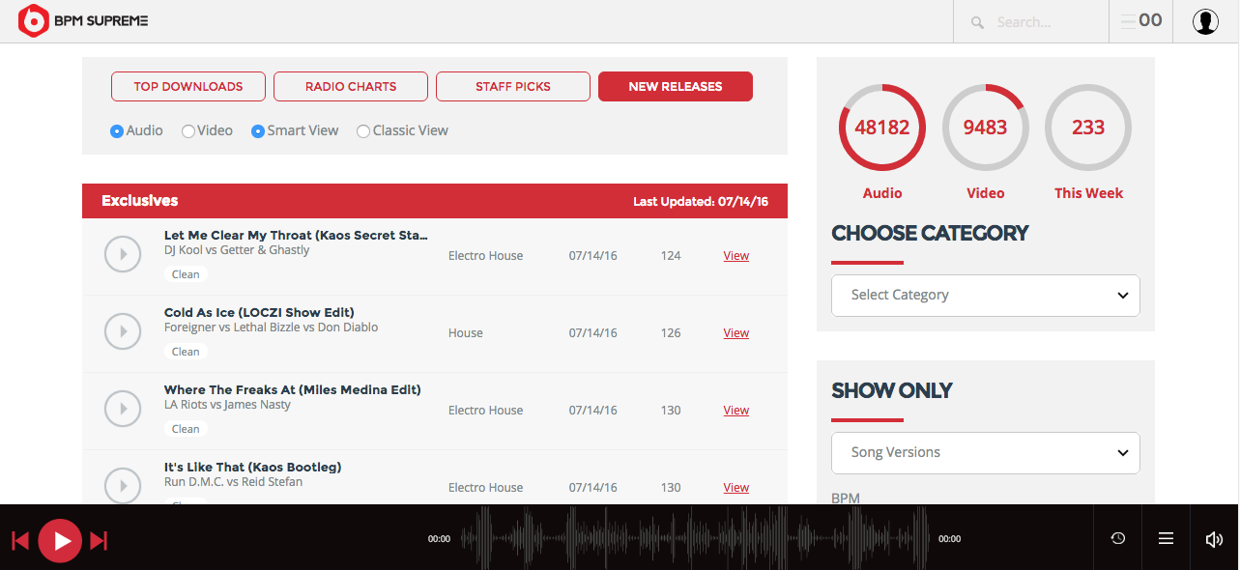
Task: Click the This Week circle 233
Action: (1088, 128)
